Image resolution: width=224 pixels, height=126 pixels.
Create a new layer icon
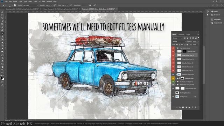tap(192, 107)
